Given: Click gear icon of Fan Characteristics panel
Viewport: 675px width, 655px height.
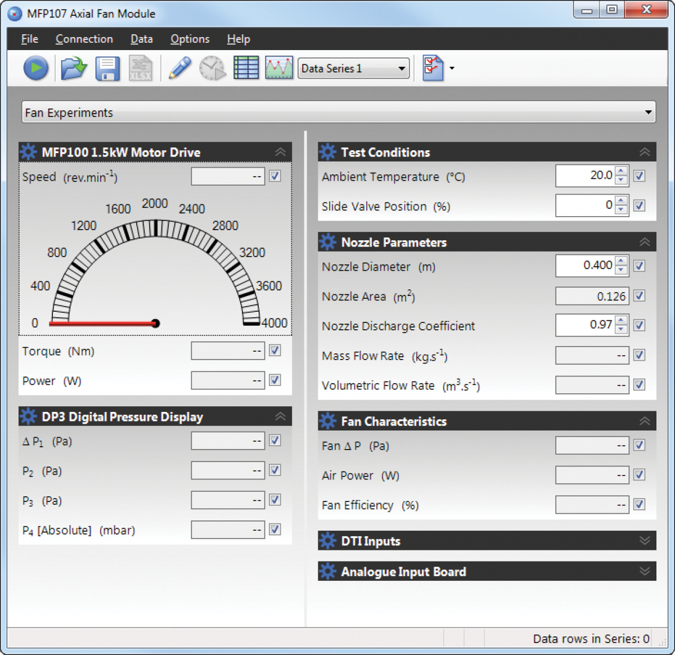Looking at the screenshot, I should coord(327,421).
